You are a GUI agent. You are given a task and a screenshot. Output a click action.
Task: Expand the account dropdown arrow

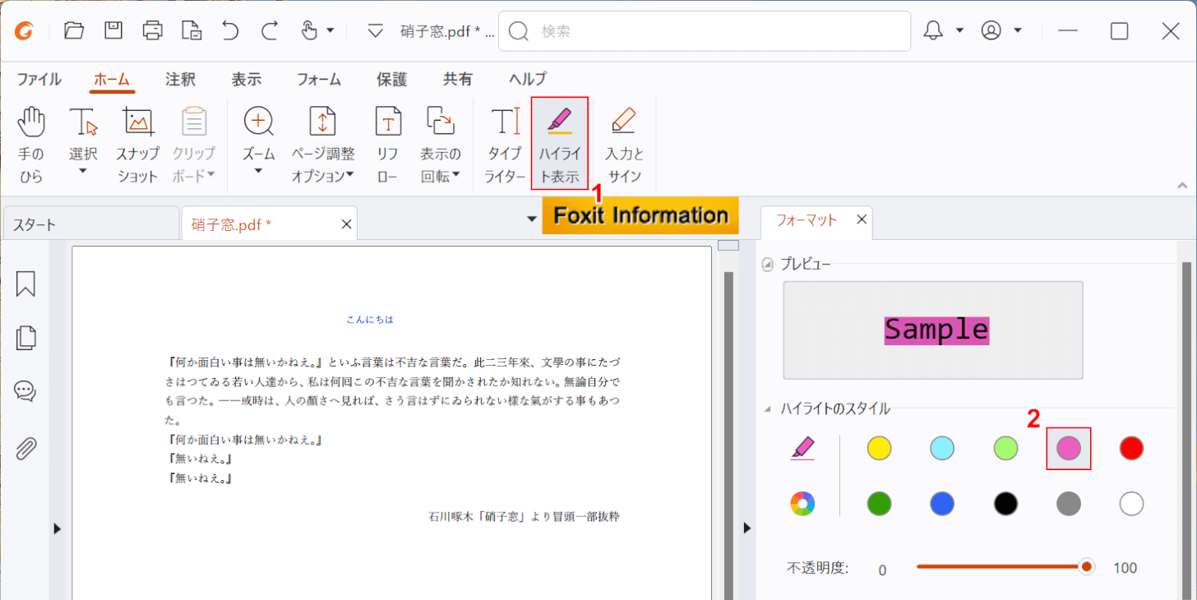point(1018,31)
